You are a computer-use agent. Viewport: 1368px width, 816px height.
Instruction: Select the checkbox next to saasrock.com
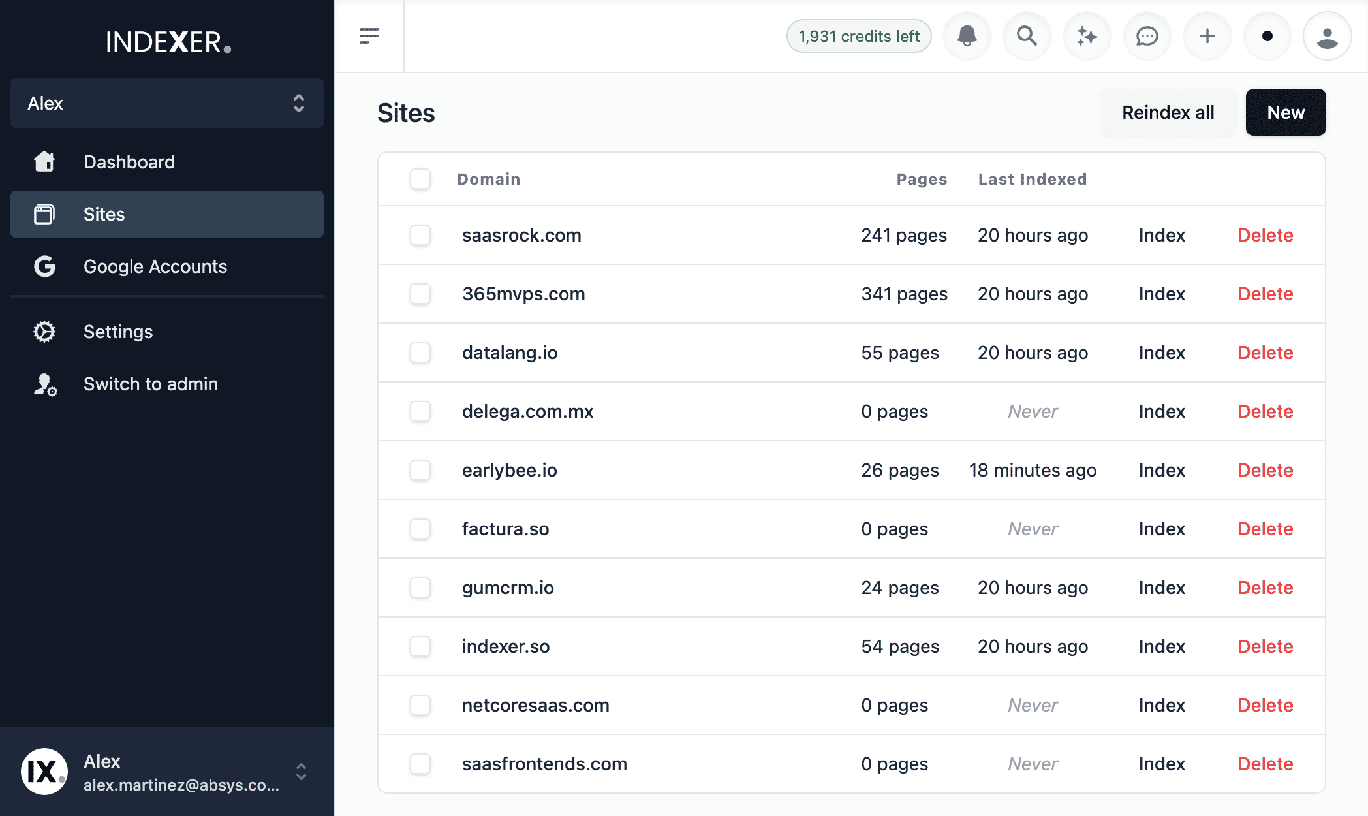point(420,235)
